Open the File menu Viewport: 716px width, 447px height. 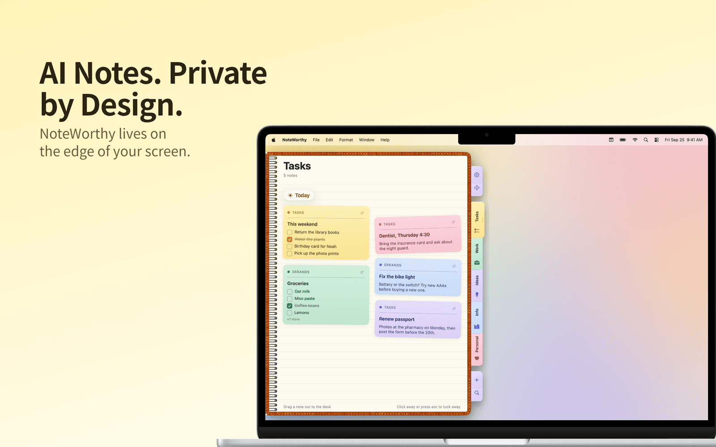[x=316, y=140]
